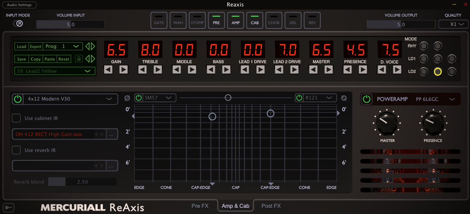The image size is (470, 214).
Task: Decrease TREBLE with left arrow
Action: pos(142,70)
